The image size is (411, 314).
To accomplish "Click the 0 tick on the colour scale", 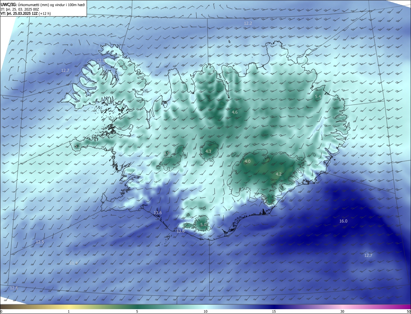I will (x=1, y=311).
